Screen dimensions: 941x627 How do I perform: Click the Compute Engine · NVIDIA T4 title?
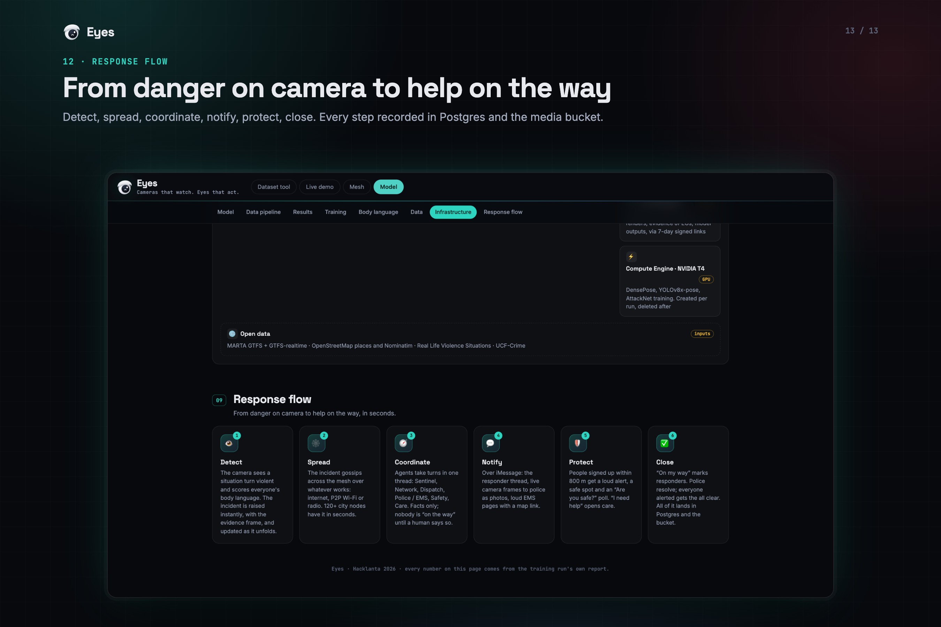[x=665, y=269]
